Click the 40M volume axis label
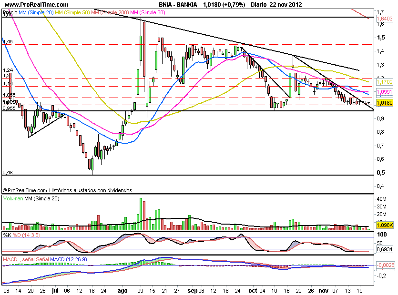The image size is (398, 295). click(x=381, y=199)
